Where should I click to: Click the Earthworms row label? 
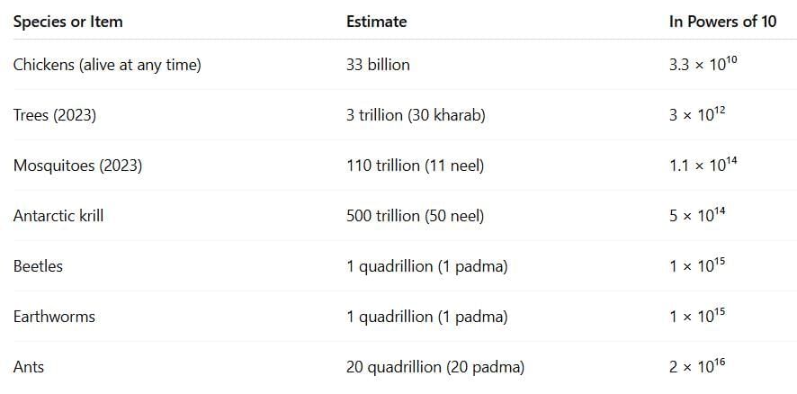click(x=54, y=317)
